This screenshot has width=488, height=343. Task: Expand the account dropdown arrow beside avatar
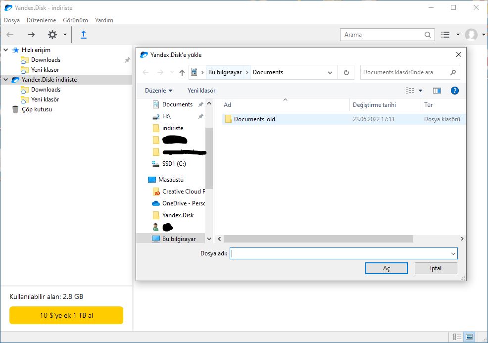(x=484, y=35)
